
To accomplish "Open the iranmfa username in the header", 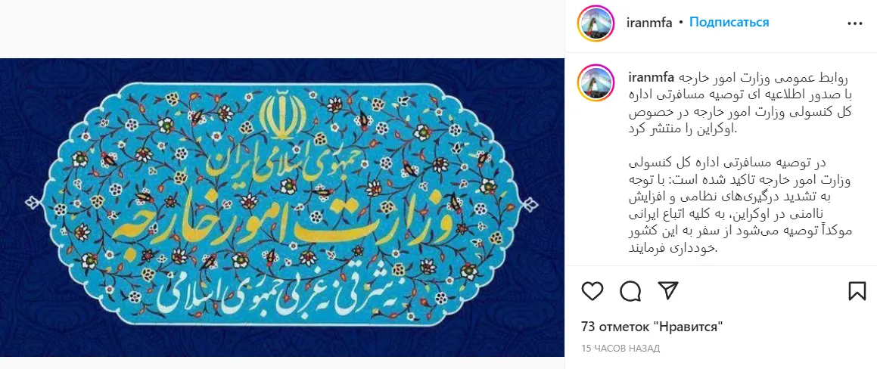I will click(x=649, y=23).
